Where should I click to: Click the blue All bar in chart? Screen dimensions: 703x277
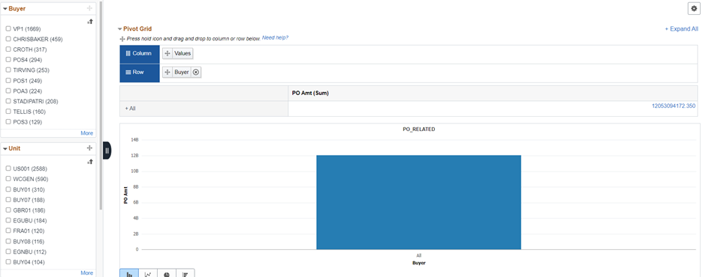(419, 202)
